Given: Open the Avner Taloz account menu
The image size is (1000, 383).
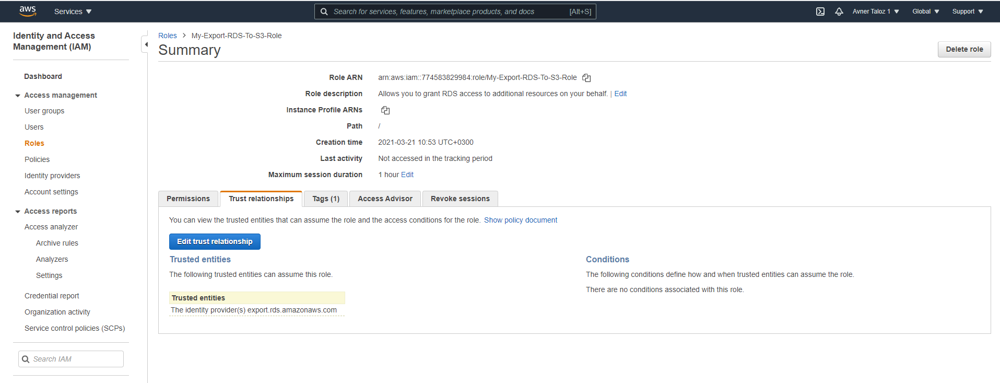Looking at the screenshot, I should [875, 11].
